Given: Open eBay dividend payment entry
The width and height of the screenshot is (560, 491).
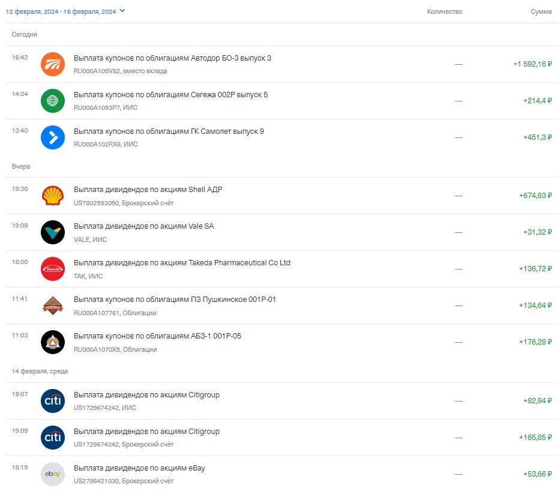Looking at the screenshot, I should pyautogui.click(x=282, y=474).
